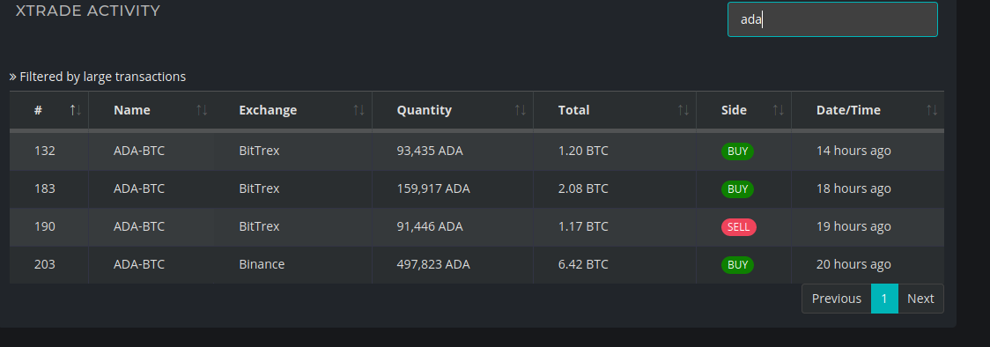Viewport: 990px width, 347px height.
Task: Sort by Side column arrows
Action: pyautogui.click(x=779, y=110)
